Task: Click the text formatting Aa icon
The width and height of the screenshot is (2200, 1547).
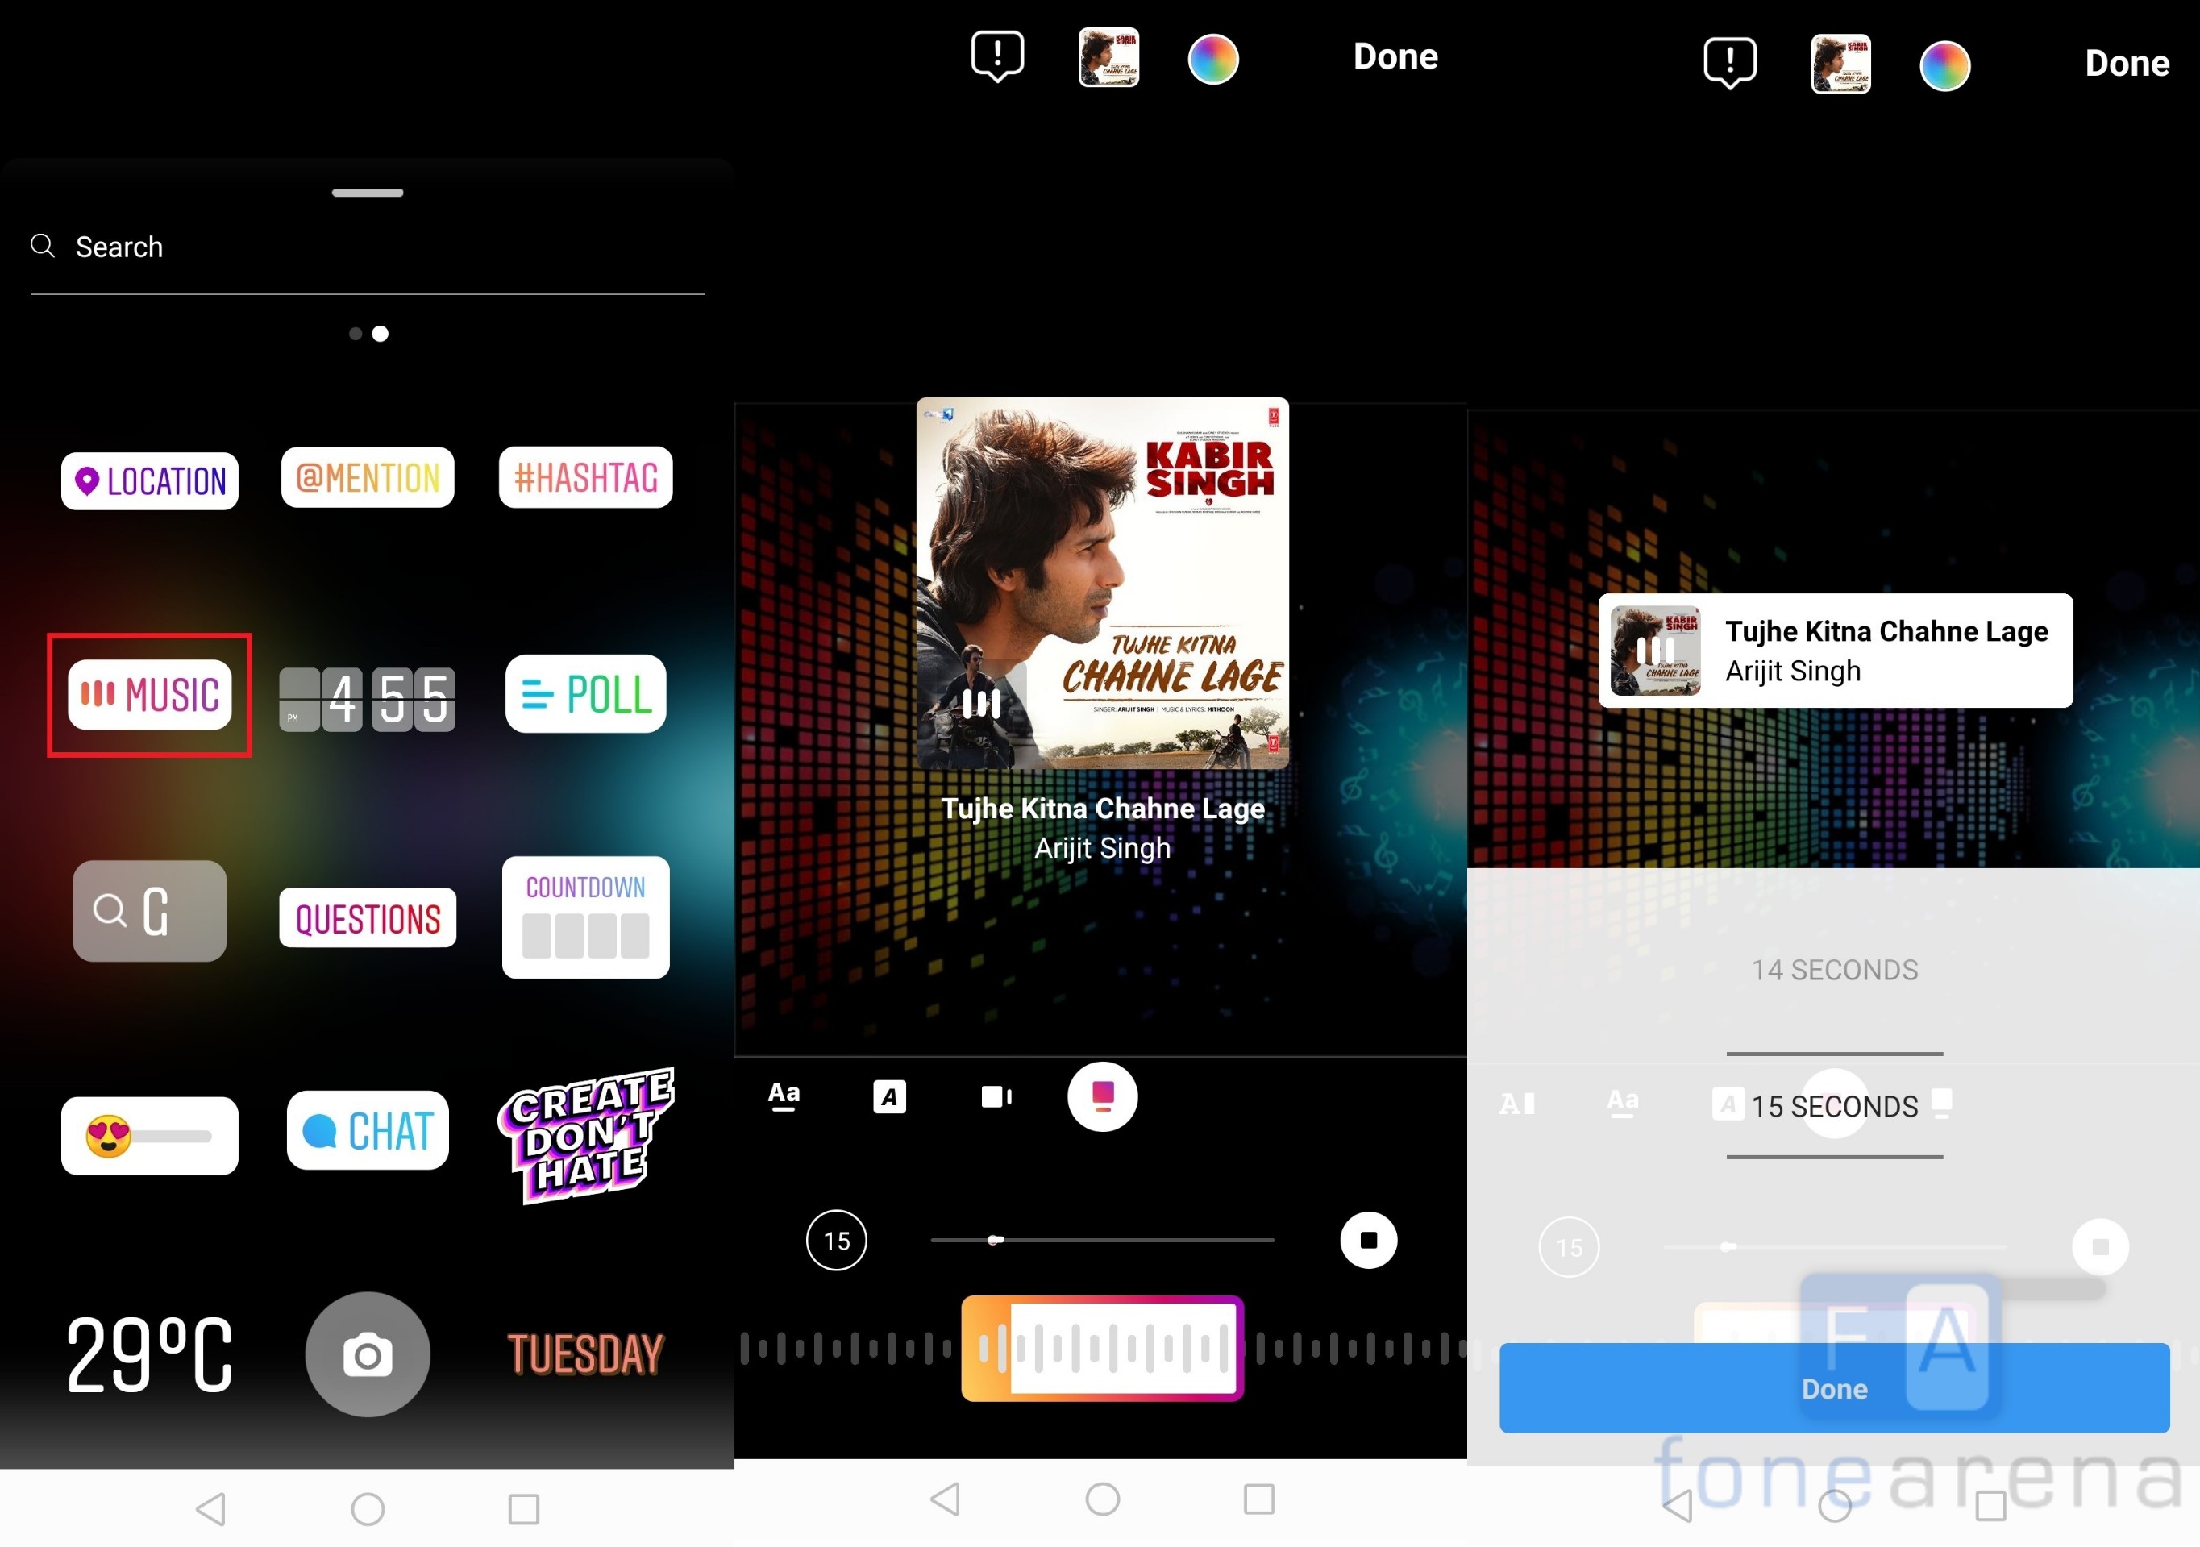Action: click(x=784, y=1095)
